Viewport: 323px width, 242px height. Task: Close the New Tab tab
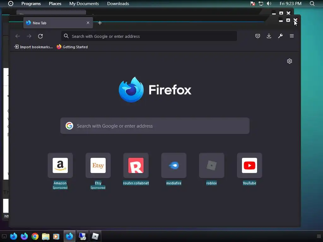click(88, 23)
